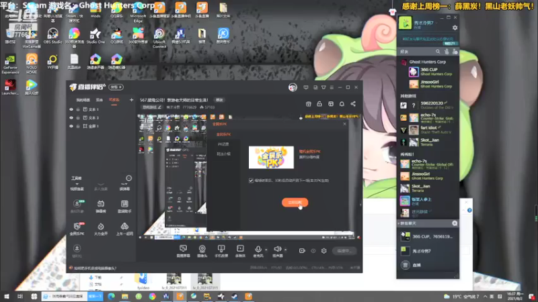The height and width of the screenshot is (302, 538).
Task: Collapse the toolbox panel
Action: (128, 178)
